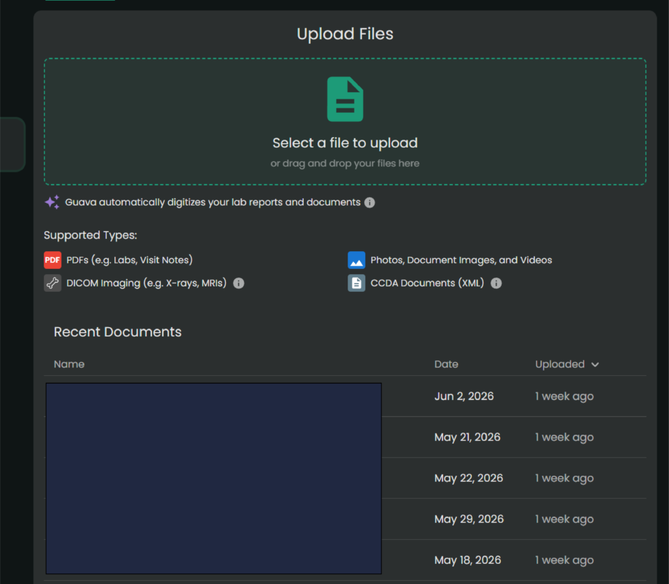Show info for DICOM Imaging
The image size is (669, 584).
(238, 283)
